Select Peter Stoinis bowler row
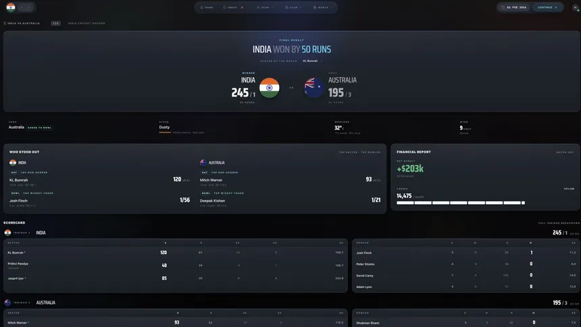 [x=465, y=264]
